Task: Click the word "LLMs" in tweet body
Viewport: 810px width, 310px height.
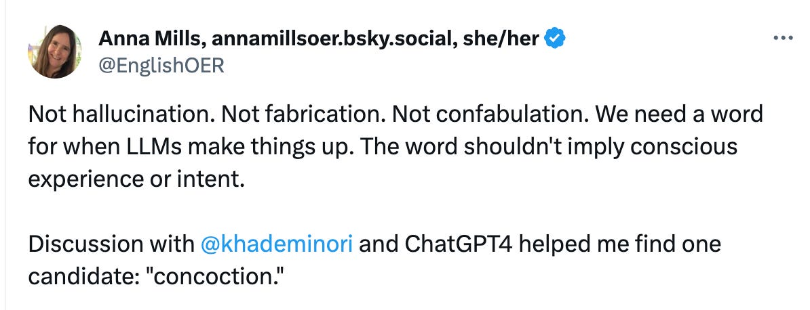Action: (x=143, y=146)
